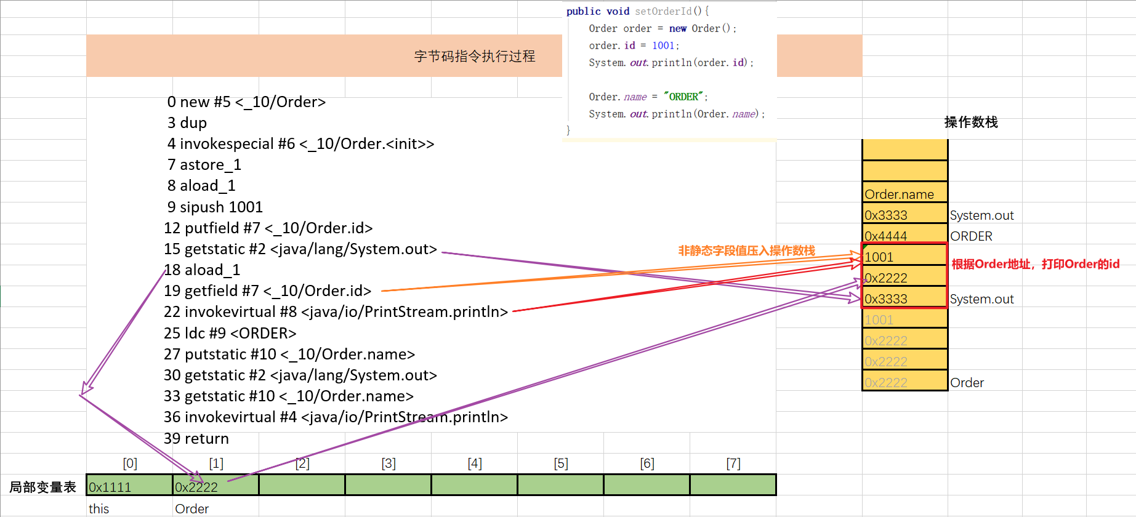This screenshot has width=1136, height=517.
Task: Select the '[7]' slot index
Action: coord(733,463)
